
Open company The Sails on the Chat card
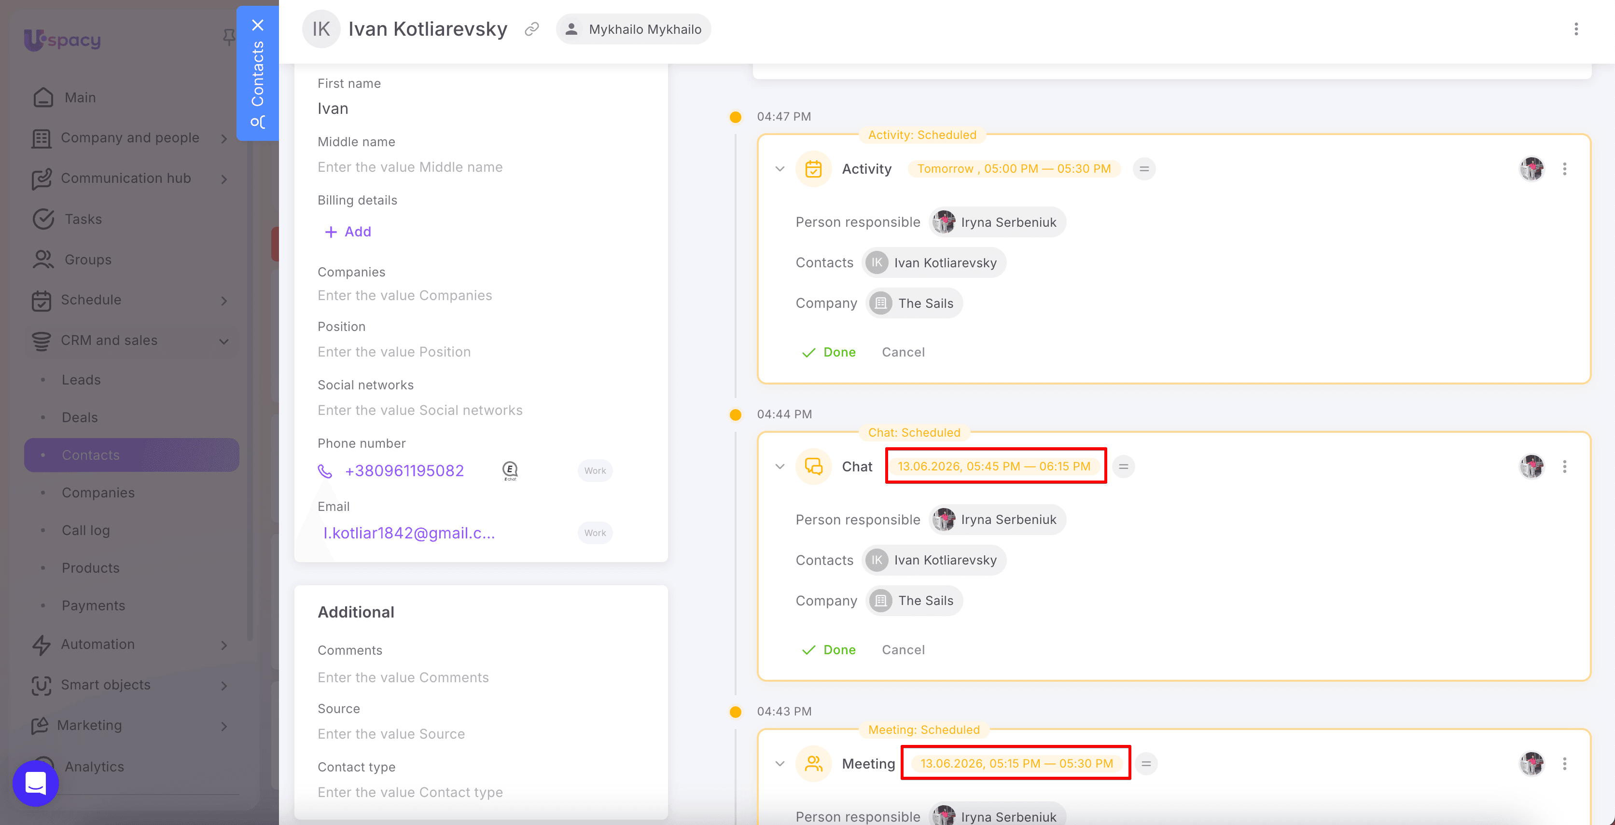(x=914, y=601)
